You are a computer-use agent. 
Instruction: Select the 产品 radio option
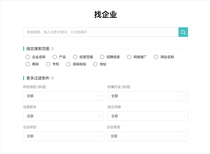pyautogui.click(x=55, y=57)
